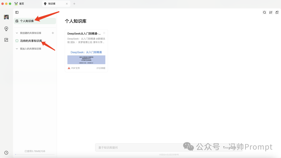Open the user avatar profile

click(6, 17)
